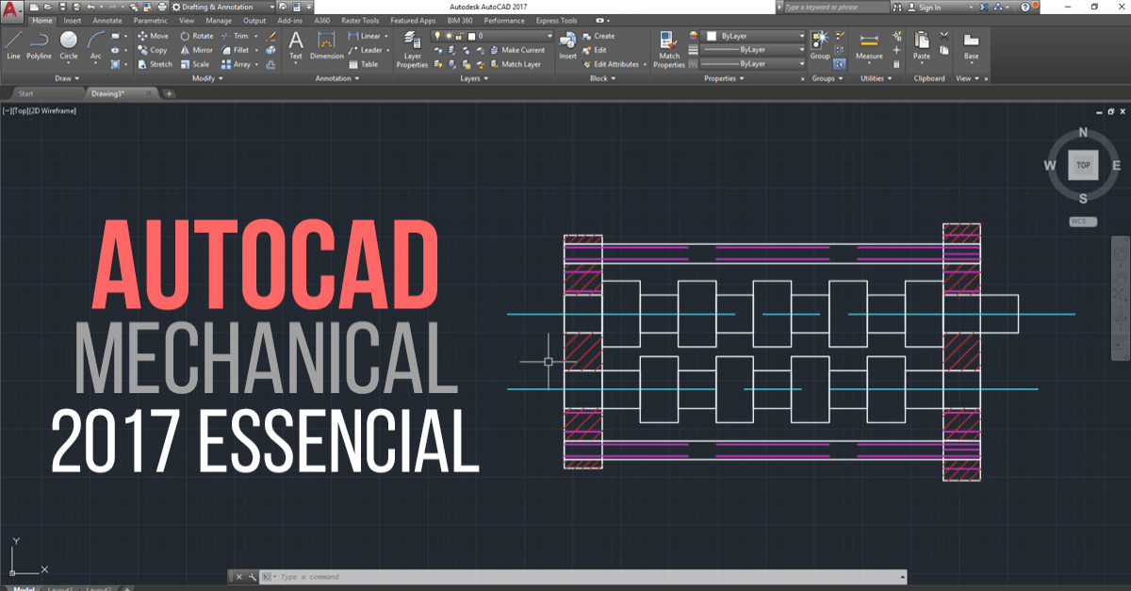Image resolution: width=1131 pixels, height=591 pixels.
Task: Click Make Current layer button
Action: (516, 50)
